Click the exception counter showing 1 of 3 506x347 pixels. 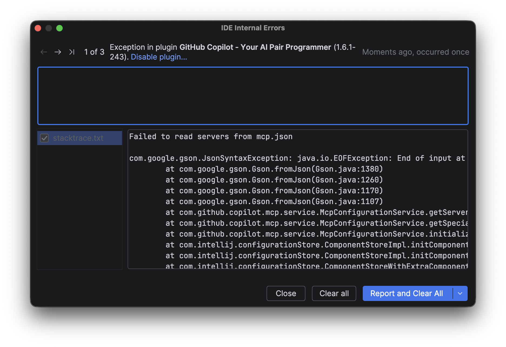[94, 52]
